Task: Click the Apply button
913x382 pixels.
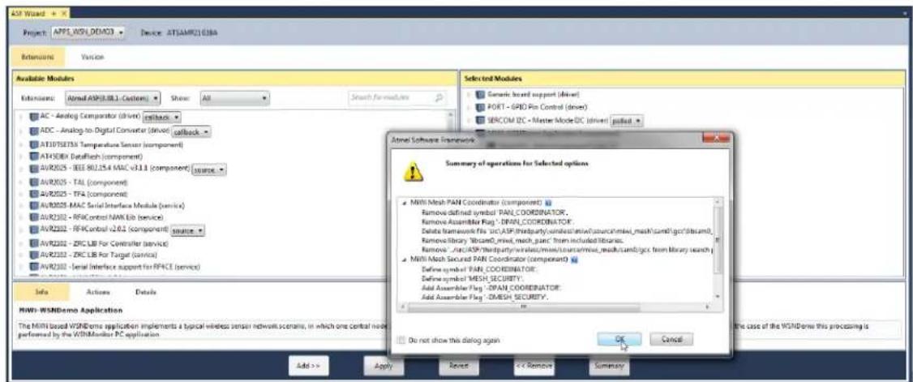Action: click(x=384, y=367)
